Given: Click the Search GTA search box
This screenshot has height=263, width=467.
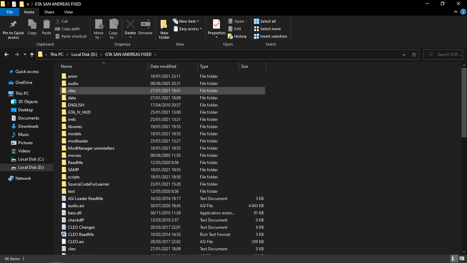Looking at the screenshot, I should coord(443,55).
